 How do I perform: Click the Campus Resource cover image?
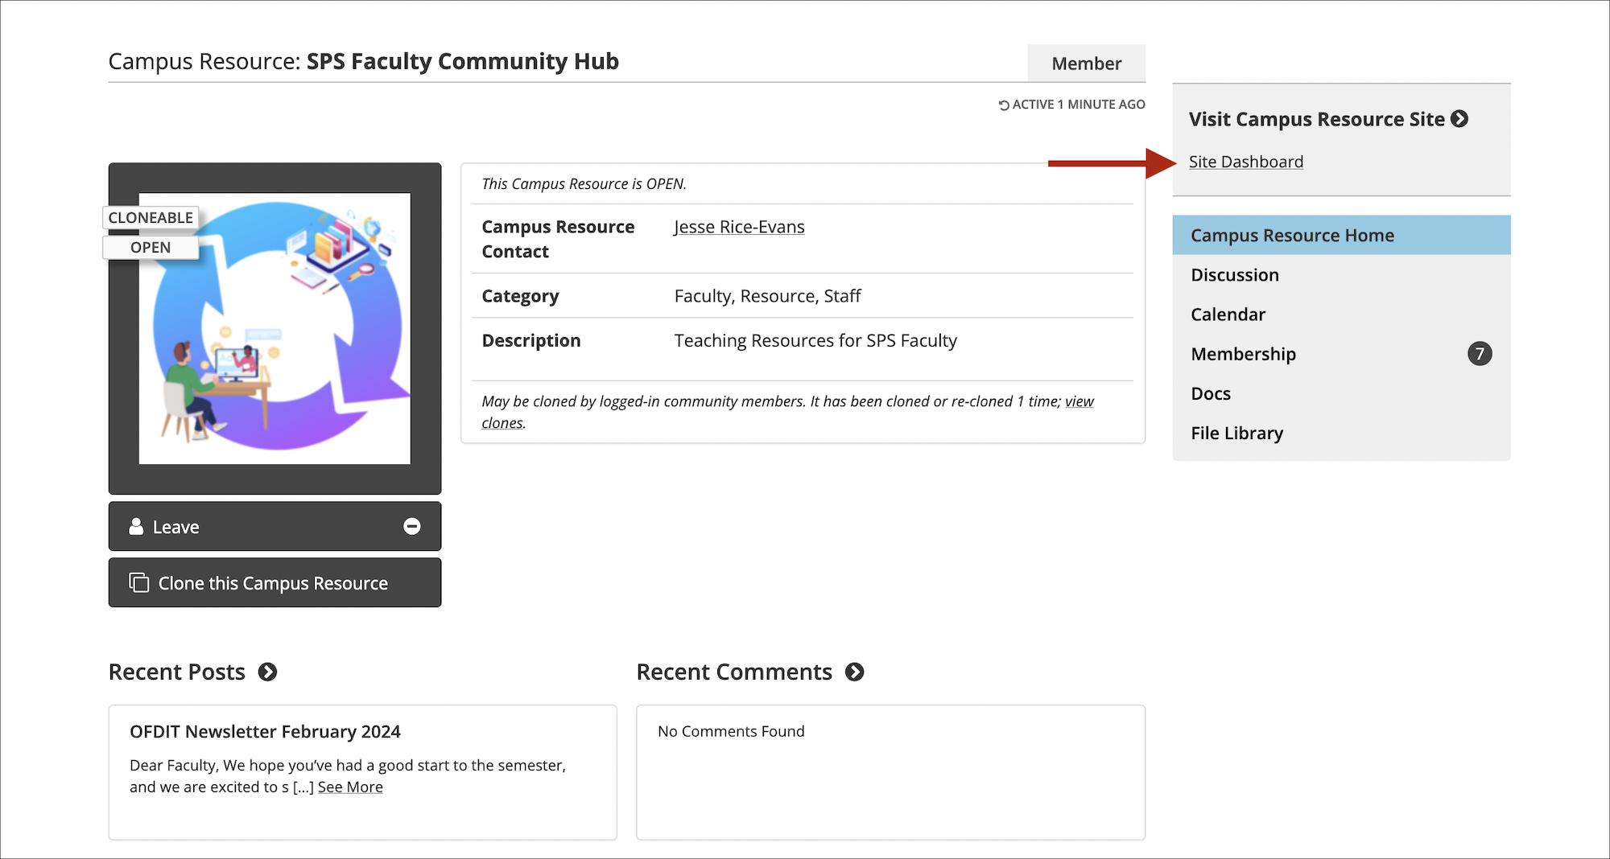[275, 326]
